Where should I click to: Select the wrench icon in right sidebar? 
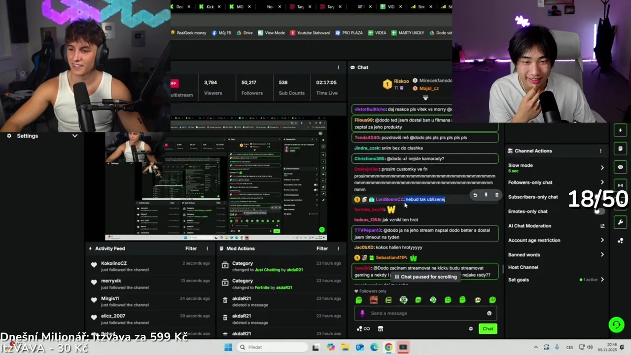[x=620, y=222]
